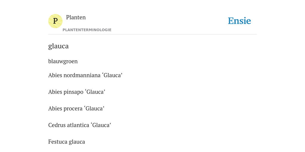Select the blauwgroen definition text
Image resolution: width=305 pixels, height=152 pixels.
(63, 61)
